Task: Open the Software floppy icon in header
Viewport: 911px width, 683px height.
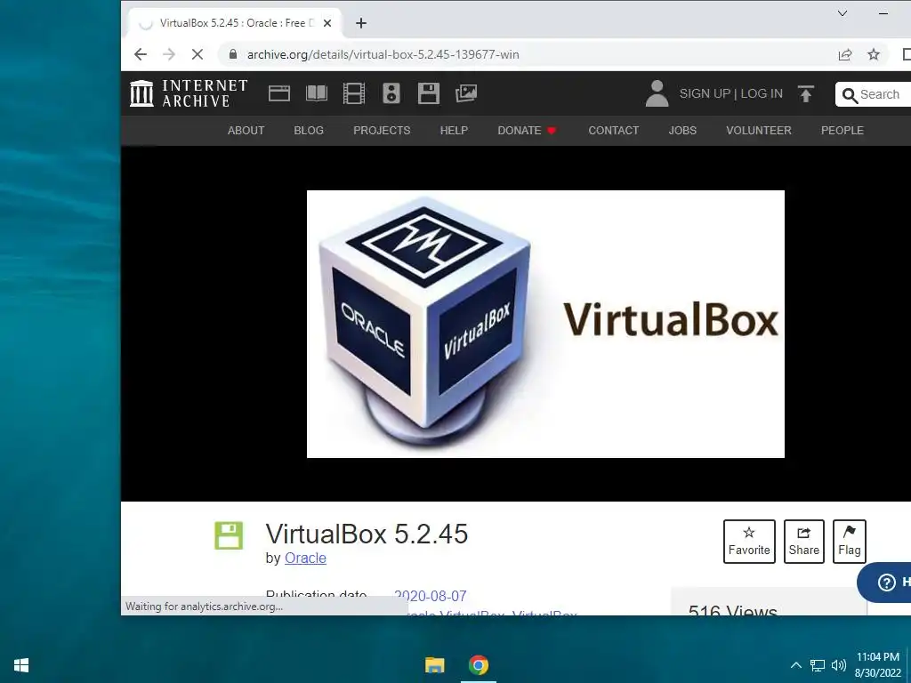Action: 428,93
